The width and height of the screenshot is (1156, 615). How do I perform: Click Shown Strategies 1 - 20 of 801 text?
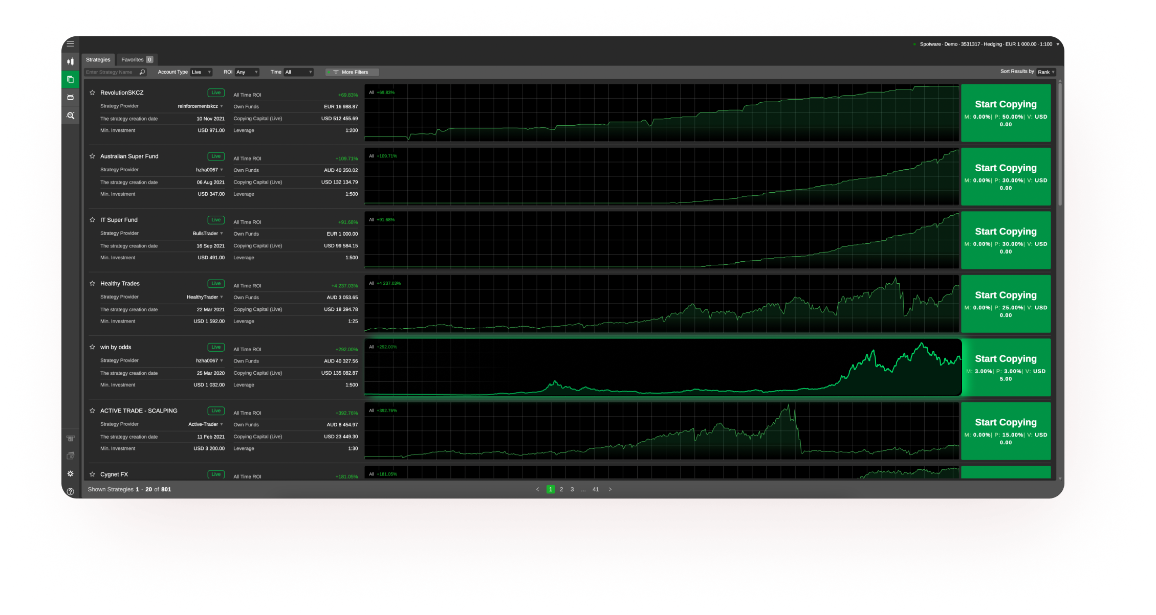tap(129, 490)
